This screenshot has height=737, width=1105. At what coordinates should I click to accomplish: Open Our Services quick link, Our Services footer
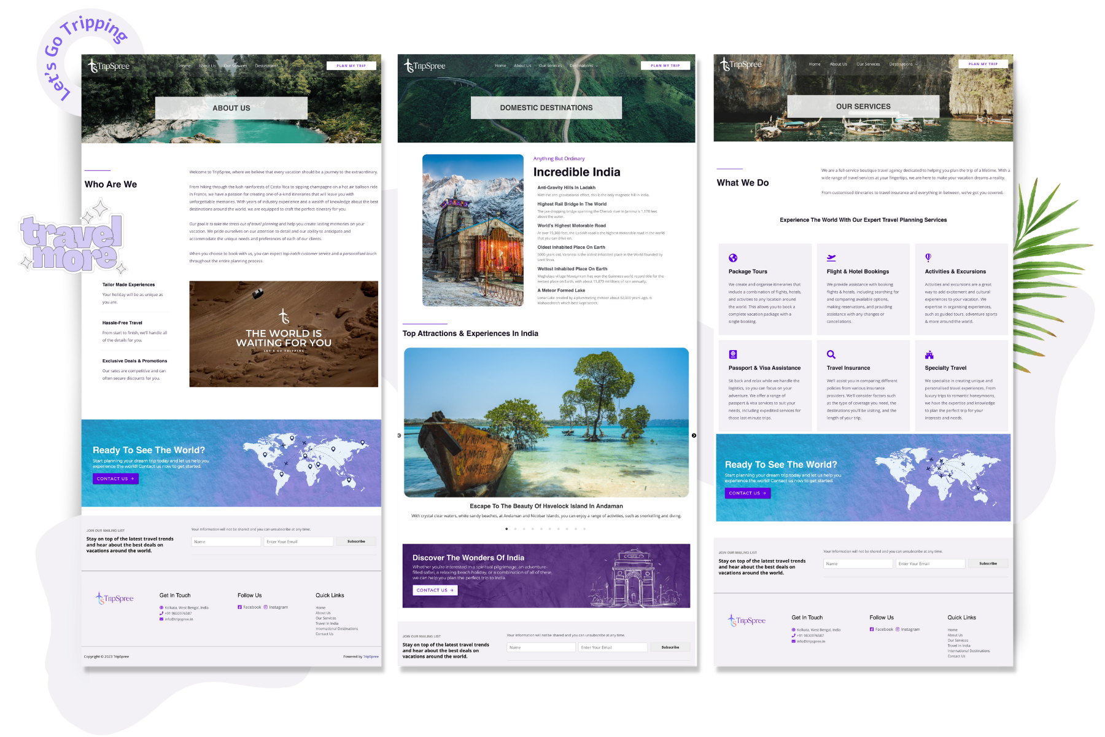958,641
